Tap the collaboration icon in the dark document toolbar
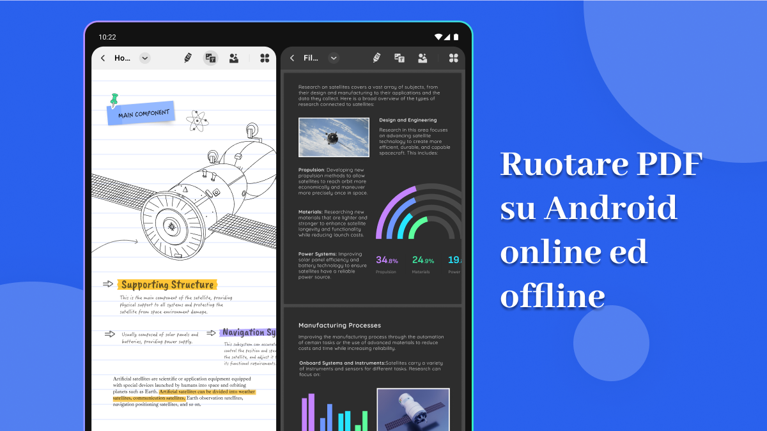The width and height of the screenshot is (767, 431). (x=422, y=58)
